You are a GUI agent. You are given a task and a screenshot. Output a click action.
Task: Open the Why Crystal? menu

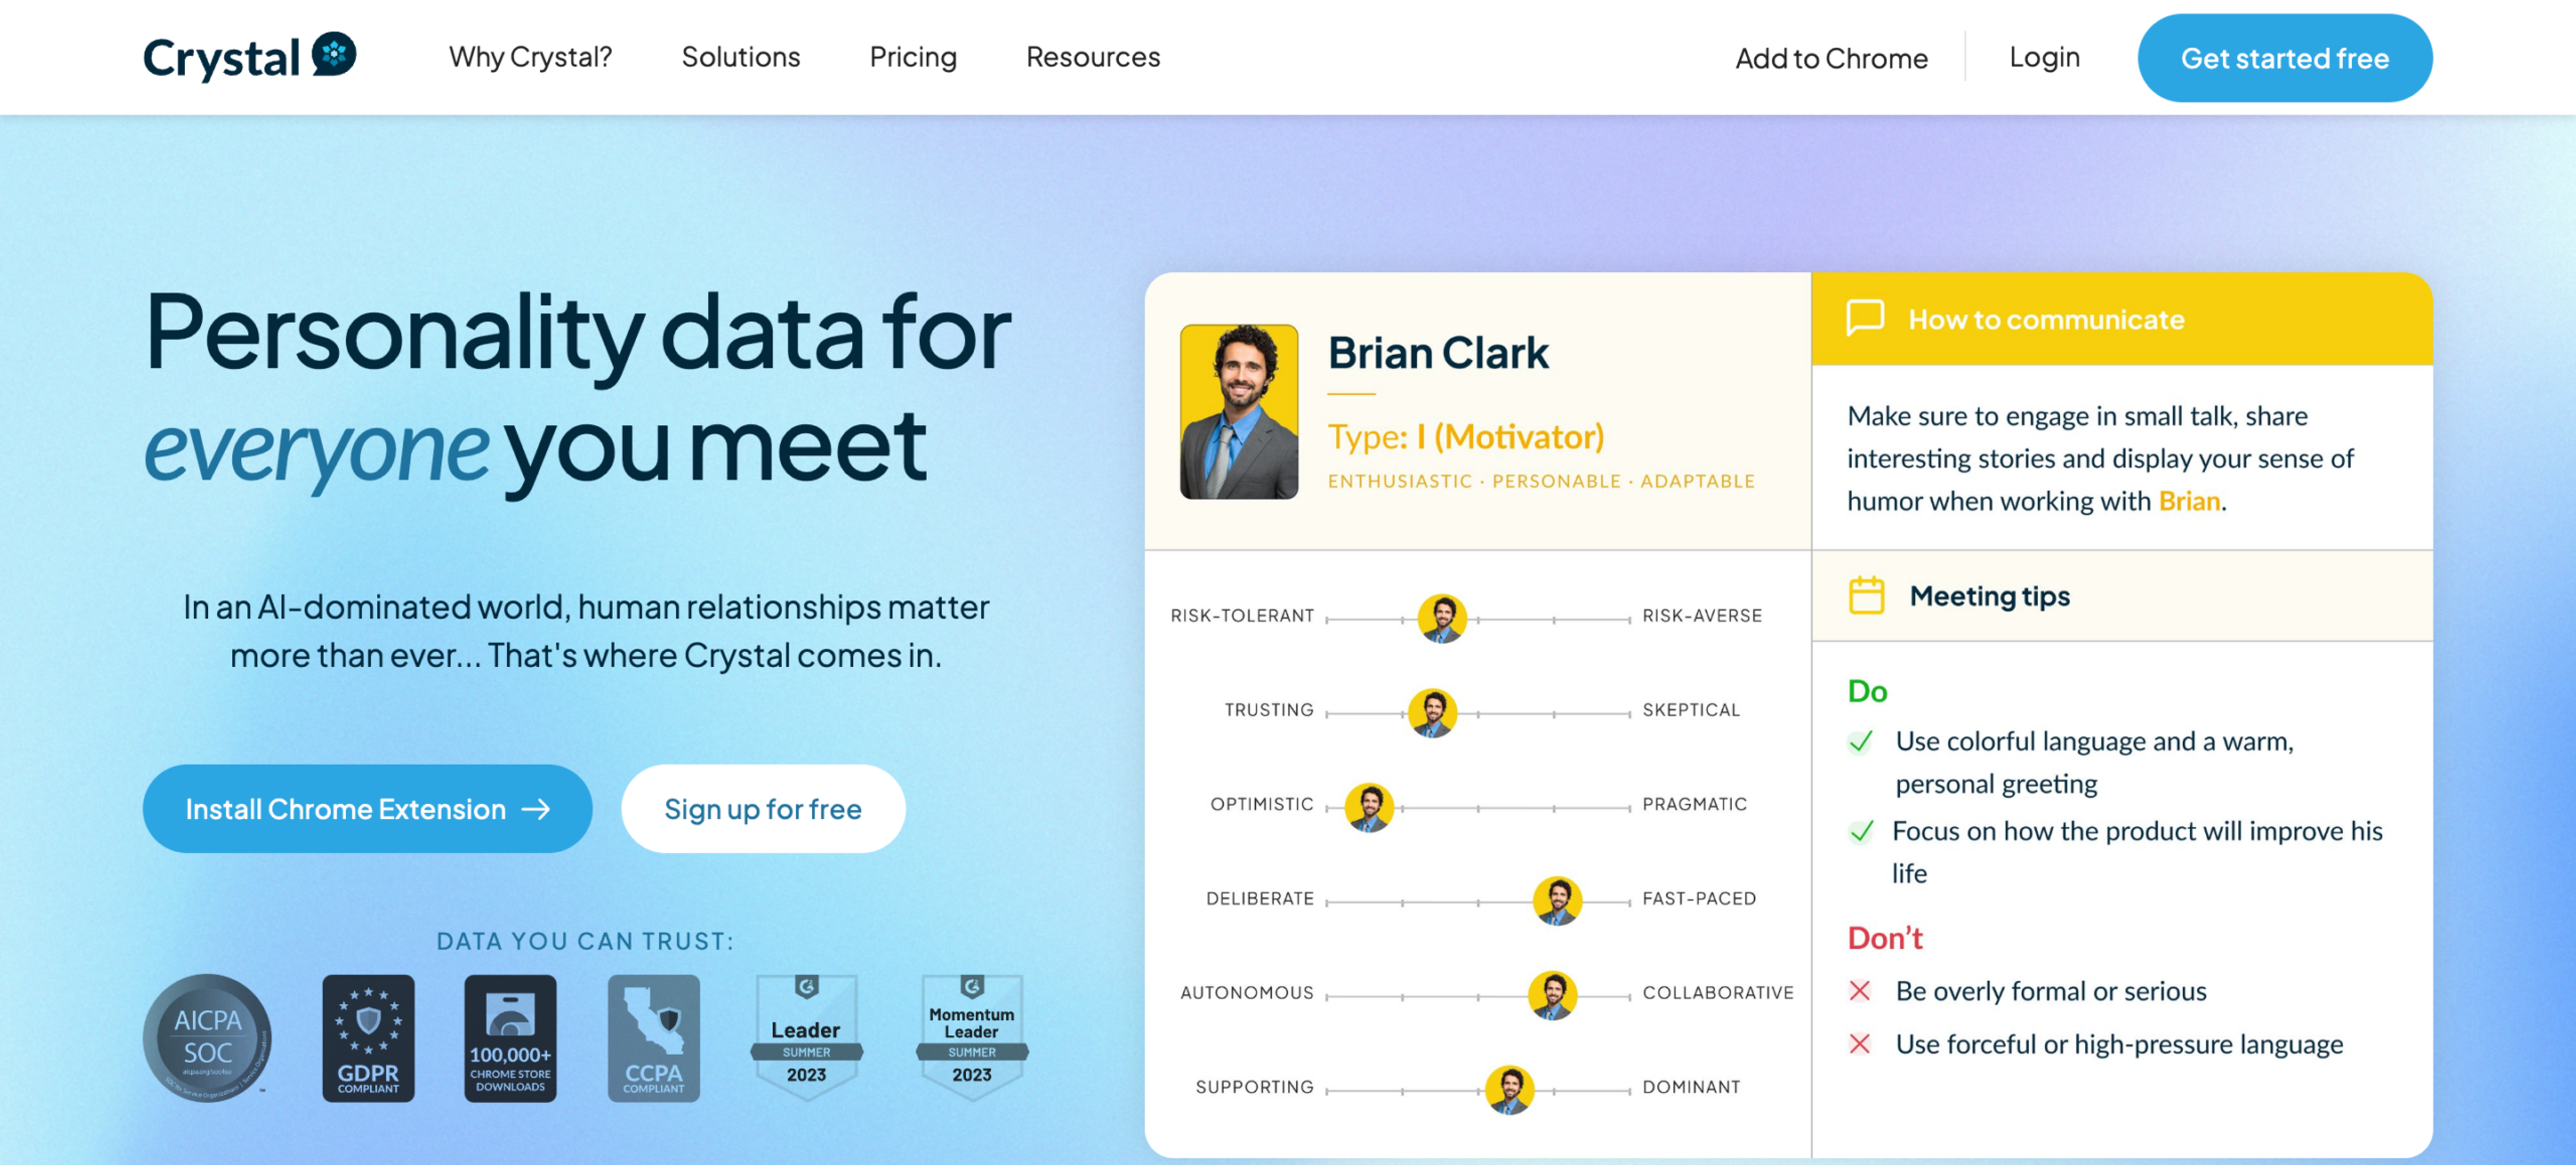[x=530, y=57]
